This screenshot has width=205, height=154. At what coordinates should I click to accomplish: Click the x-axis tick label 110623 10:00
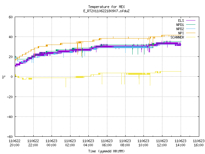pos(143,143)
